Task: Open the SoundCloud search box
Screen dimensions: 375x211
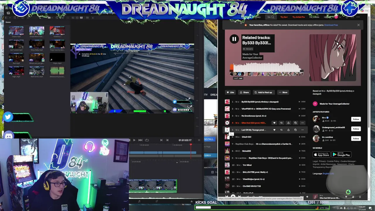Action: [x=271, y=17]
